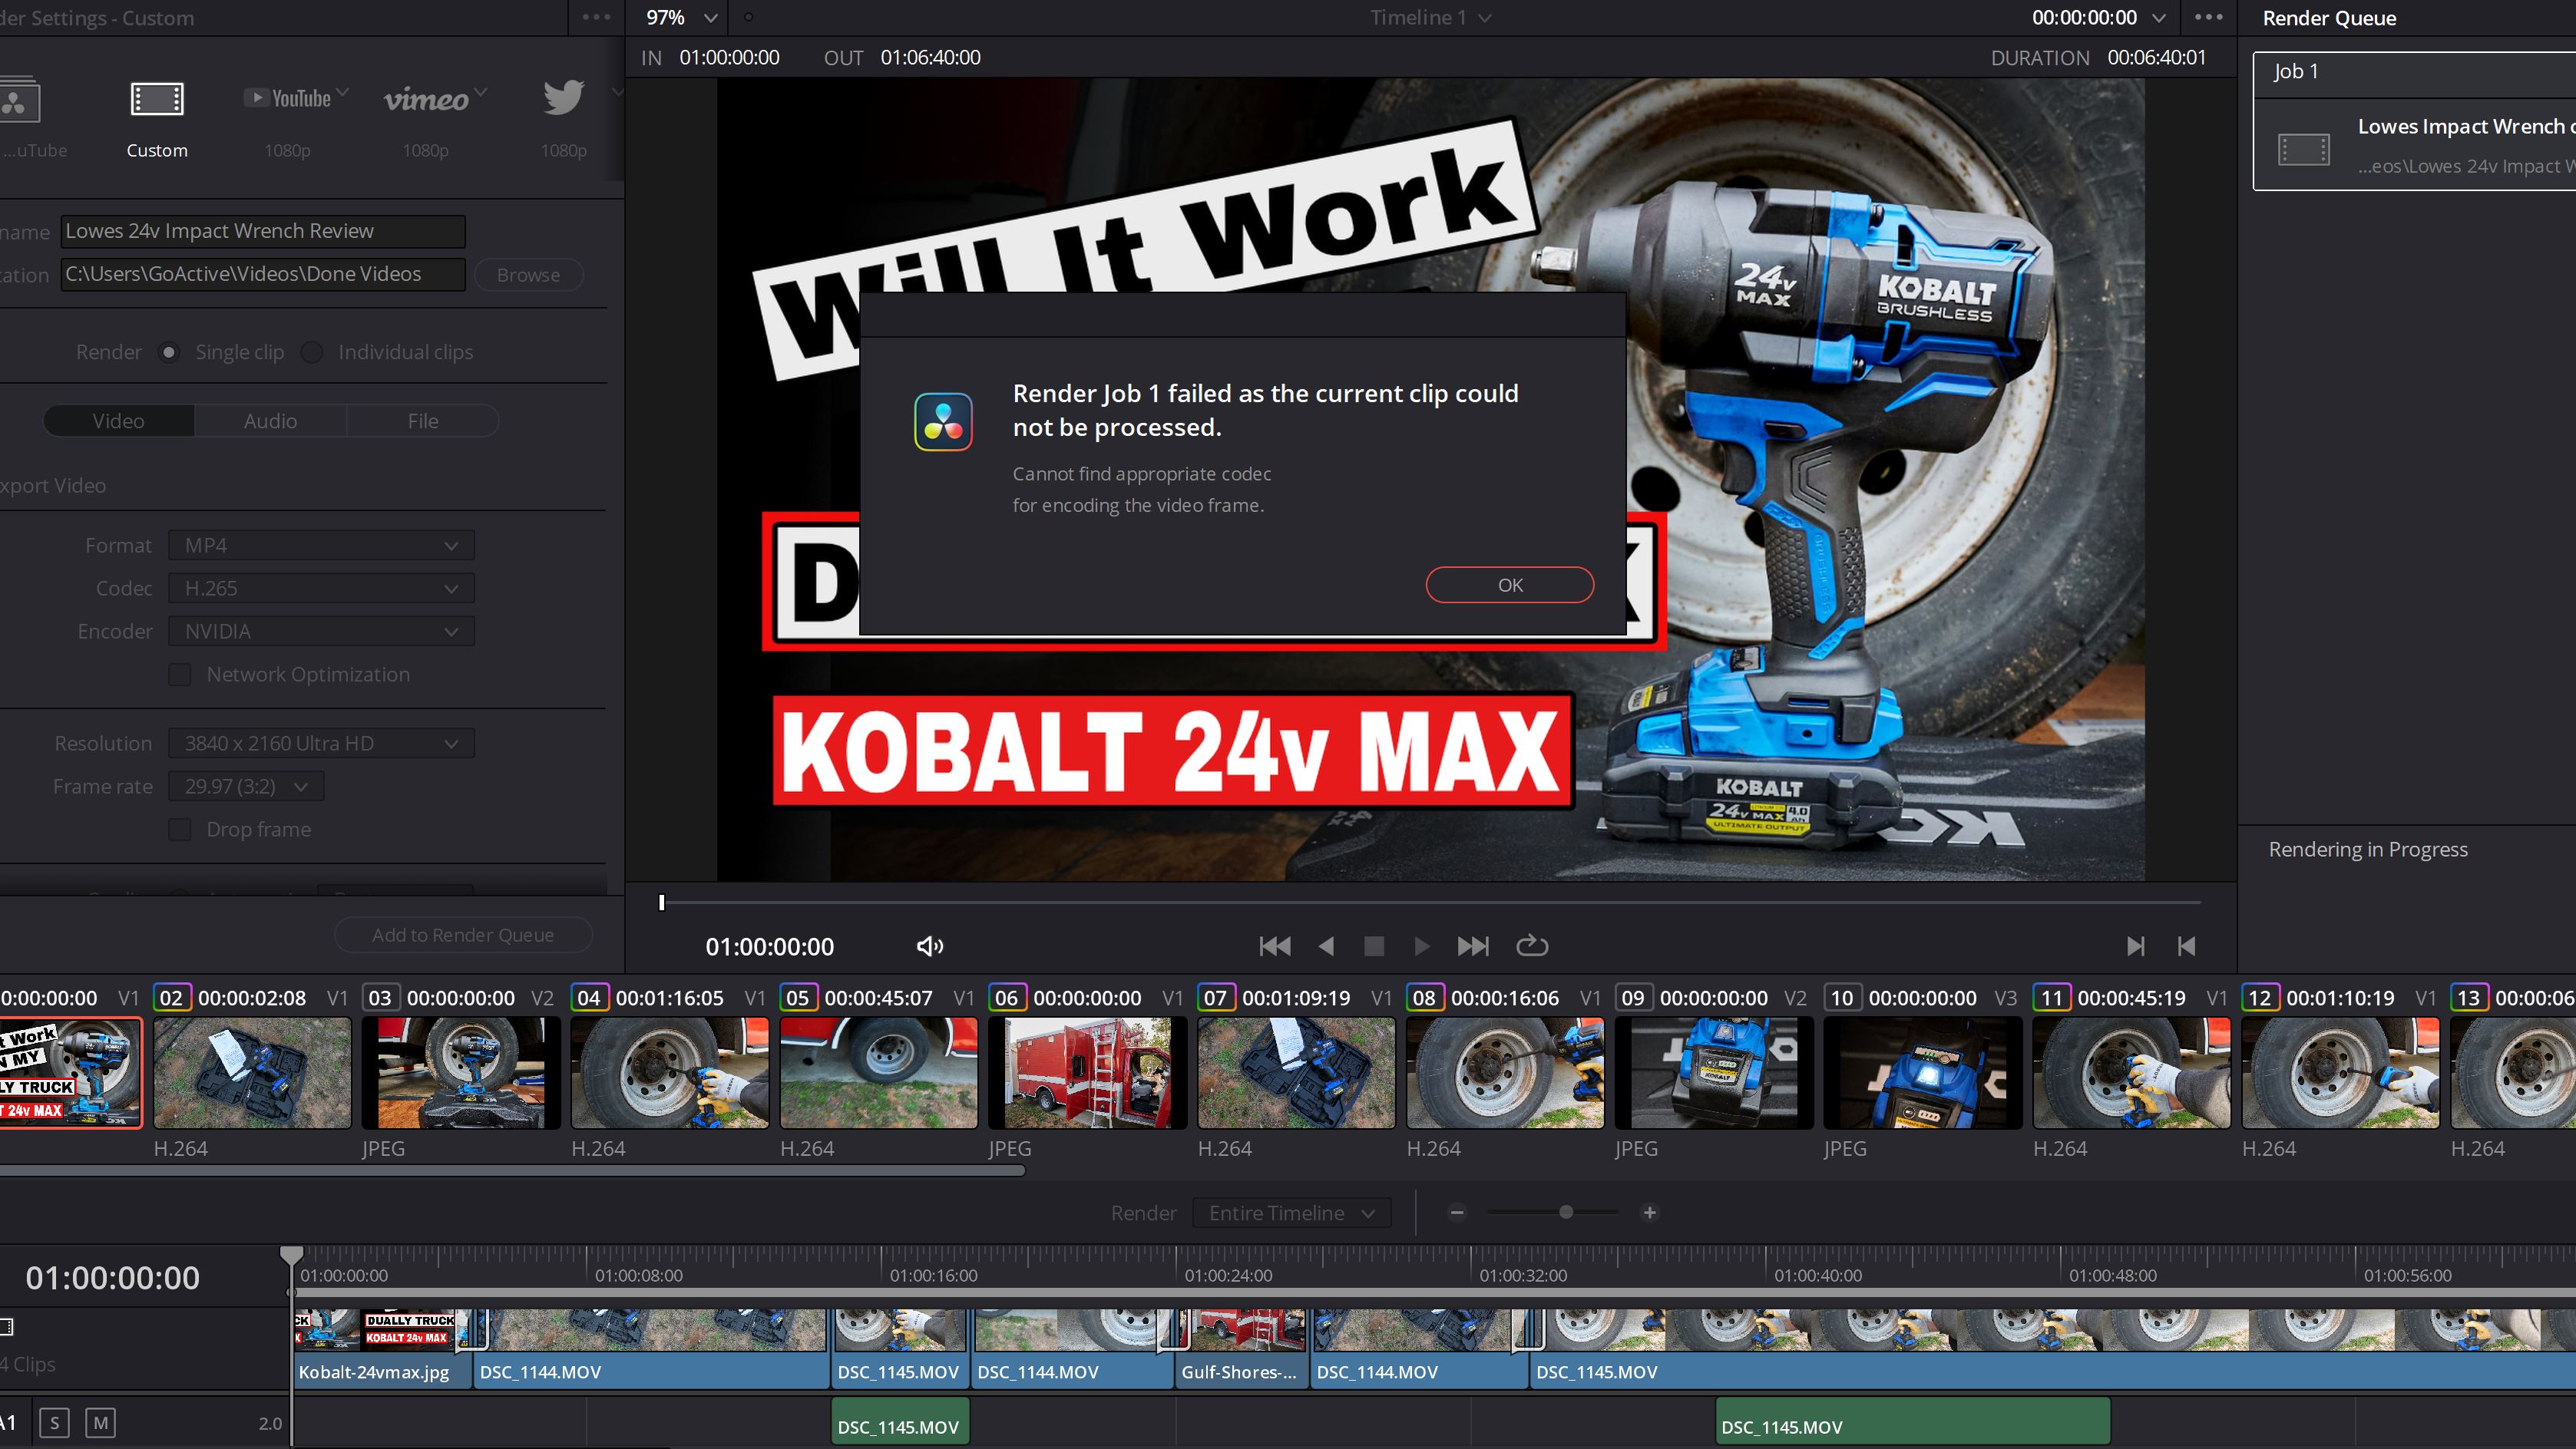The image size is (2576, 1449).
Task: Click the filename input field
Action: pos(263,231)
